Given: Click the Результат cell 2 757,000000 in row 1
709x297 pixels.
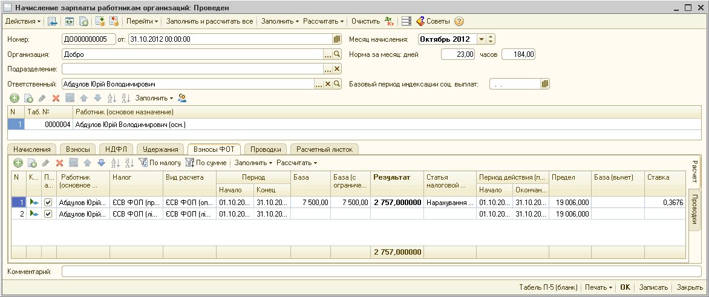Looking at the screenshot, I should [x=397, y=203].
